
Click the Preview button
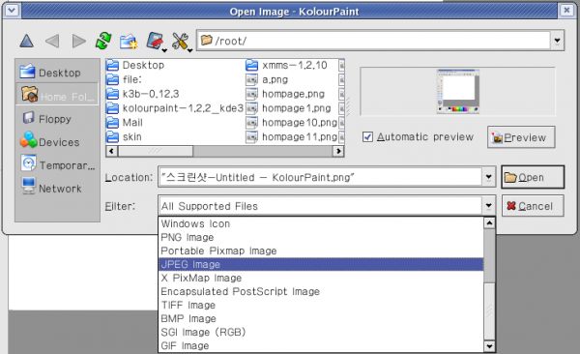(521, 137)
